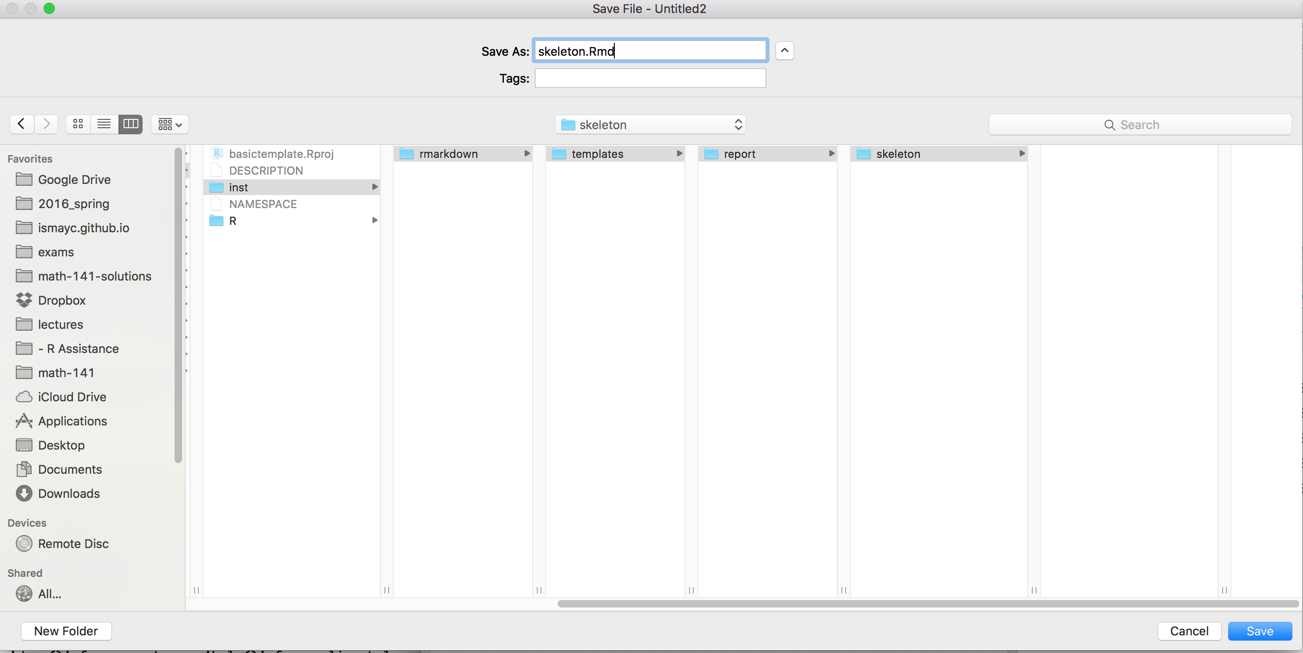Open the item arrangement dropdown
Image resolution: width=1303 pixels, height=653 pixels.
pyautogui.click(x=169, y=124)
